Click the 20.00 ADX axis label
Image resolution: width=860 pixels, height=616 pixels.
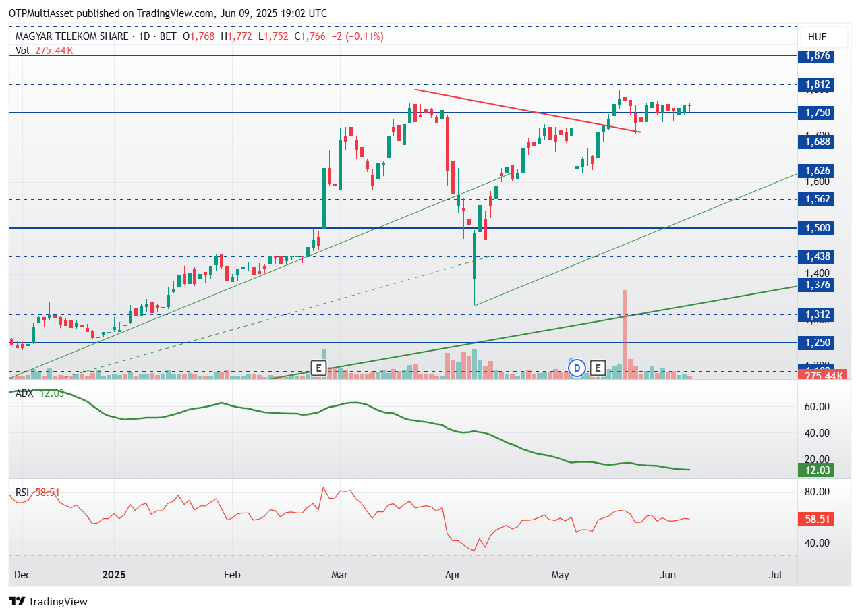tap(817, 459)
